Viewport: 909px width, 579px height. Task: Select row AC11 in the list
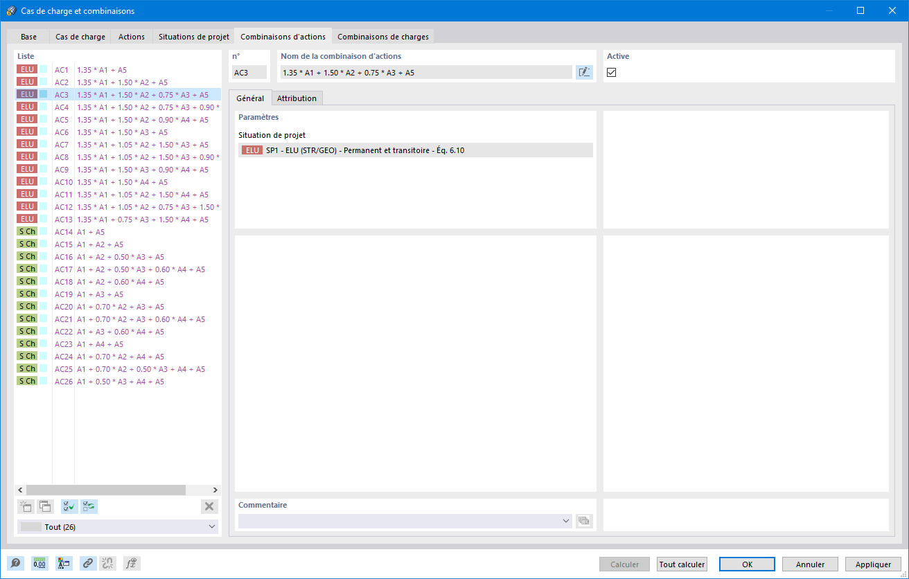point(118,194)
